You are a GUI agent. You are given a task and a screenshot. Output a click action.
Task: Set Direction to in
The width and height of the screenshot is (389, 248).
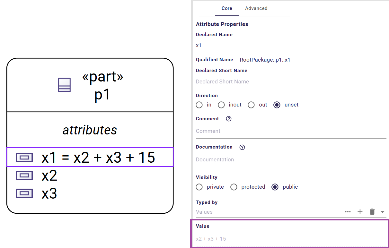click(x=199, y=105)
